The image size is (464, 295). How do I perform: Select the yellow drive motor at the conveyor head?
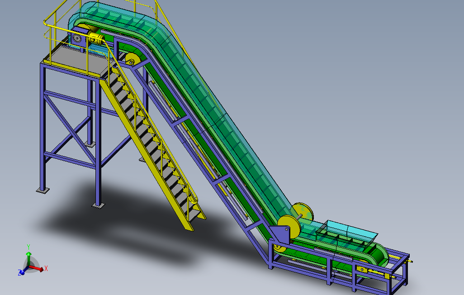(x=95, y=38)
